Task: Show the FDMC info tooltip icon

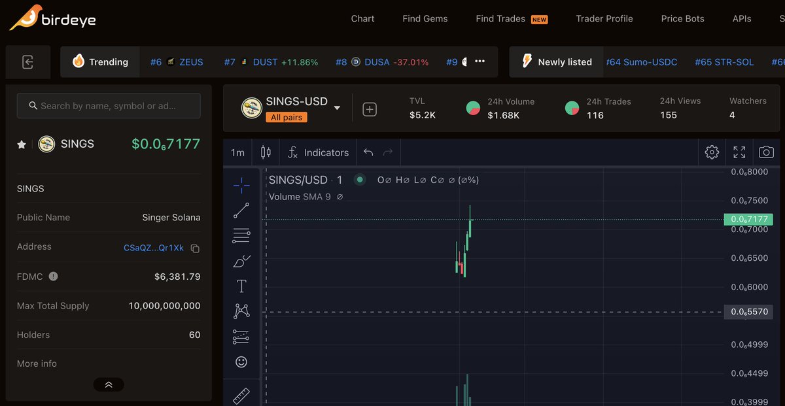Action: [54, 276]
